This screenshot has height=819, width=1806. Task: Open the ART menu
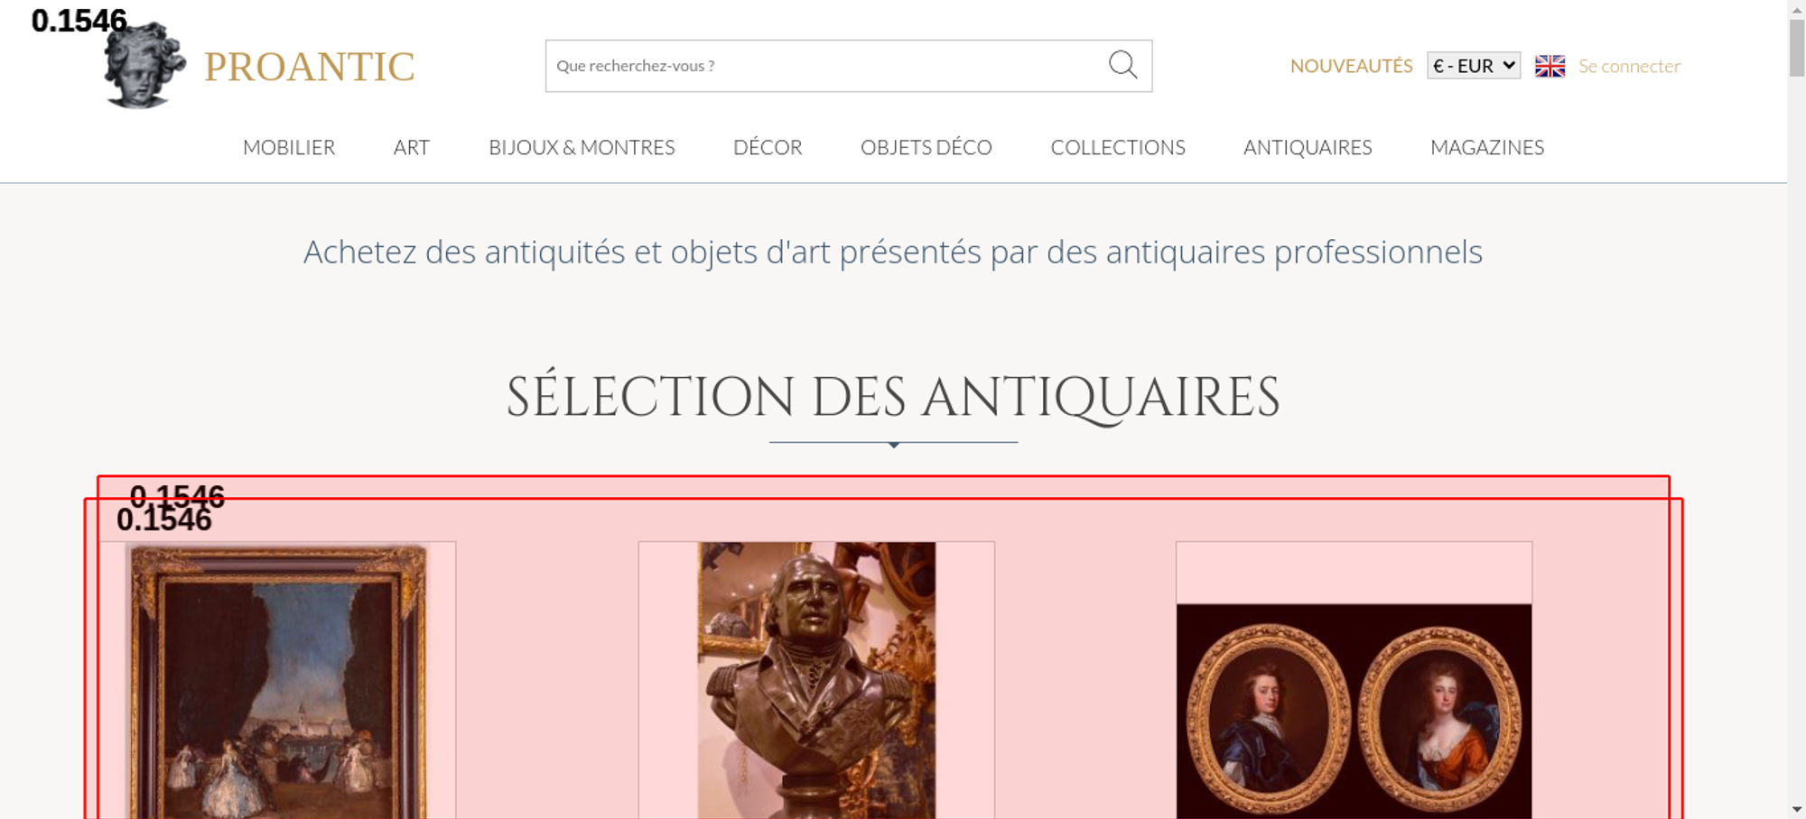click(x=412, y=147)
